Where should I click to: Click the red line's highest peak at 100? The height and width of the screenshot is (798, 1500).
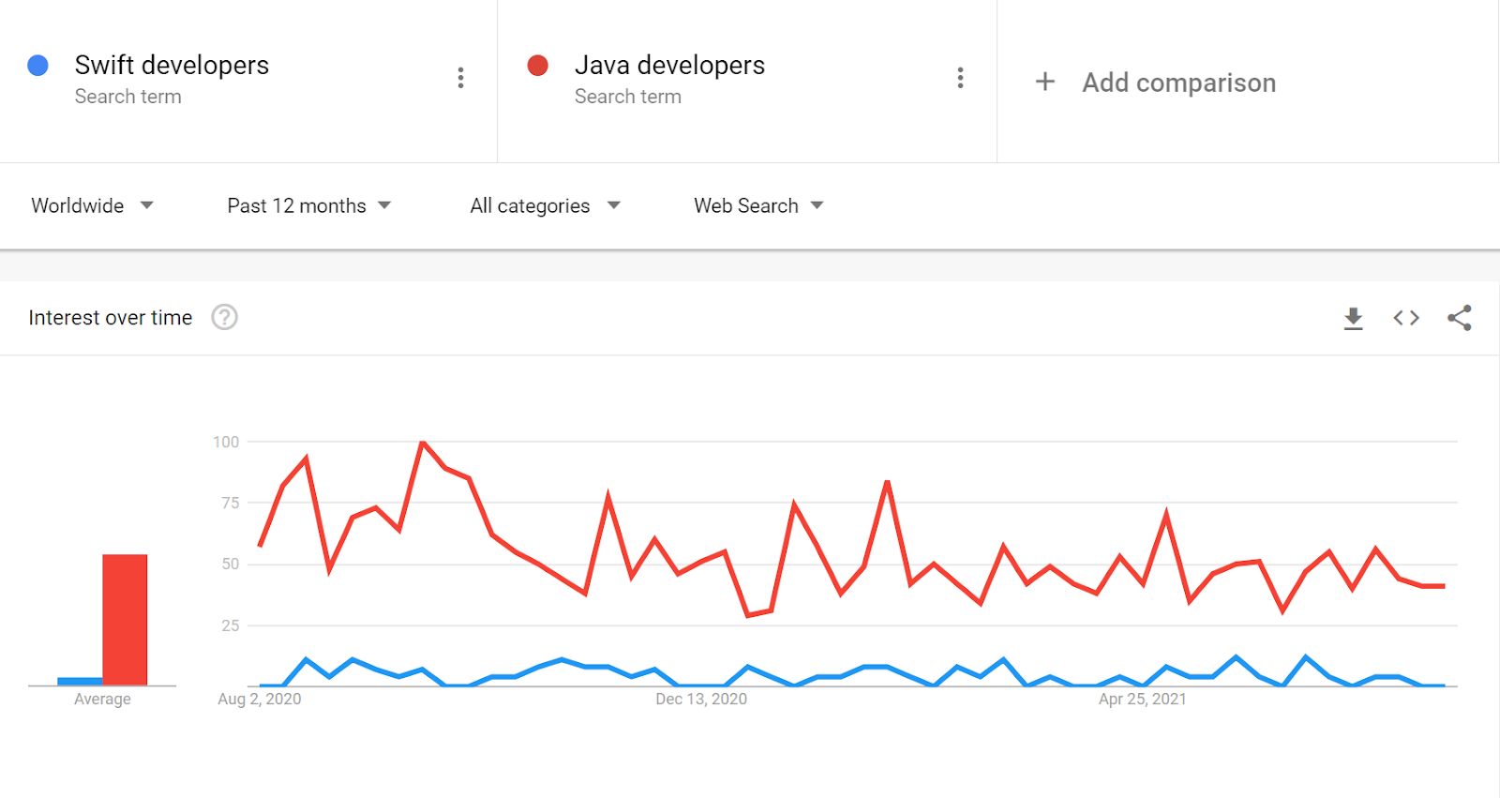[423, 443]
